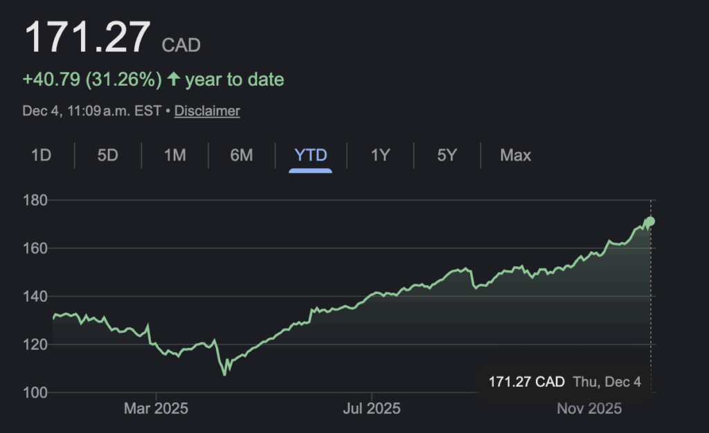The width and height of the screenshot is (709, 433).
Task: Click the green endpoint dot on chart
Action: coord(650,221)
